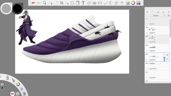The image size is (171, 96).
Task: Toggle visibility of Layer21
Action: tap(147, 45)
